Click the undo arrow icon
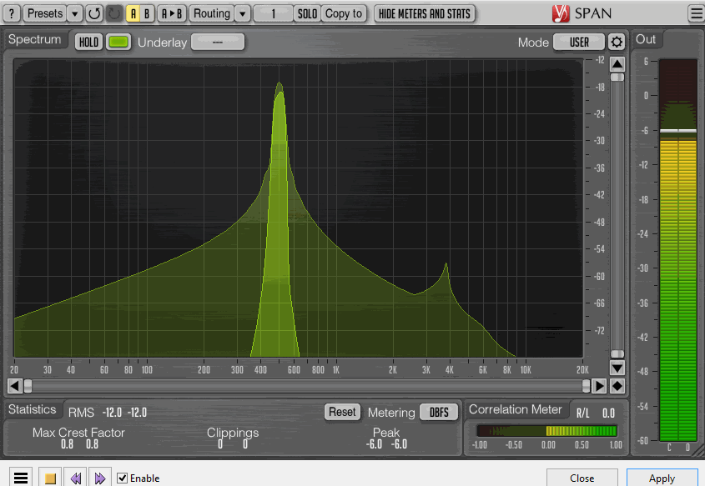The height and width of the screenshot is (486, 705). (x=94, y=13)
